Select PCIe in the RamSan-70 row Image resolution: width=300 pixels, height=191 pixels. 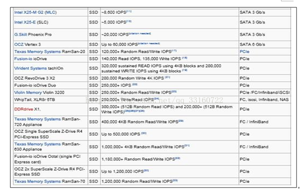(x=244, y=182)
